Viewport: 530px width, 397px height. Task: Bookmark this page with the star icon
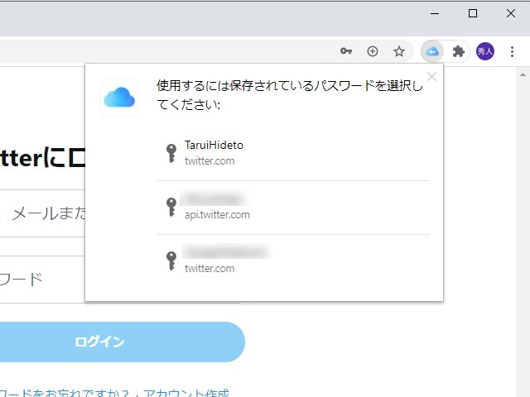click(x=399, y=51)
